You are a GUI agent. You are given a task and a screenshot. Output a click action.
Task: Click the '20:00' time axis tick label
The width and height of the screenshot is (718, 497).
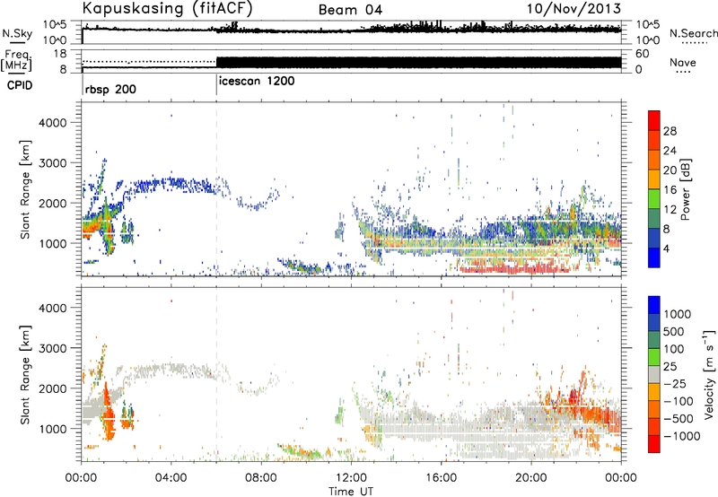[x=531, y=478]
